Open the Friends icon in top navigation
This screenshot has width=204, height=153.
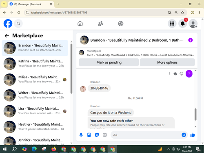(x=100, y=24)
